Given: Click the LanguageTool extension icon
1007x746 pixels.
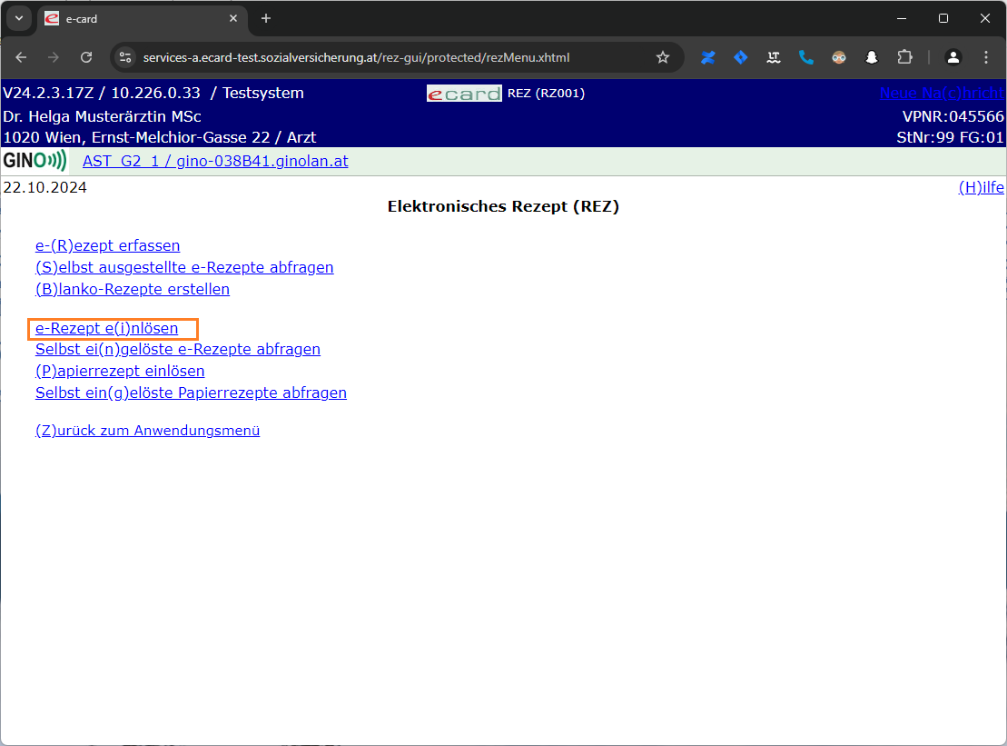Looking at the screenshot, I should pos(773,57).
